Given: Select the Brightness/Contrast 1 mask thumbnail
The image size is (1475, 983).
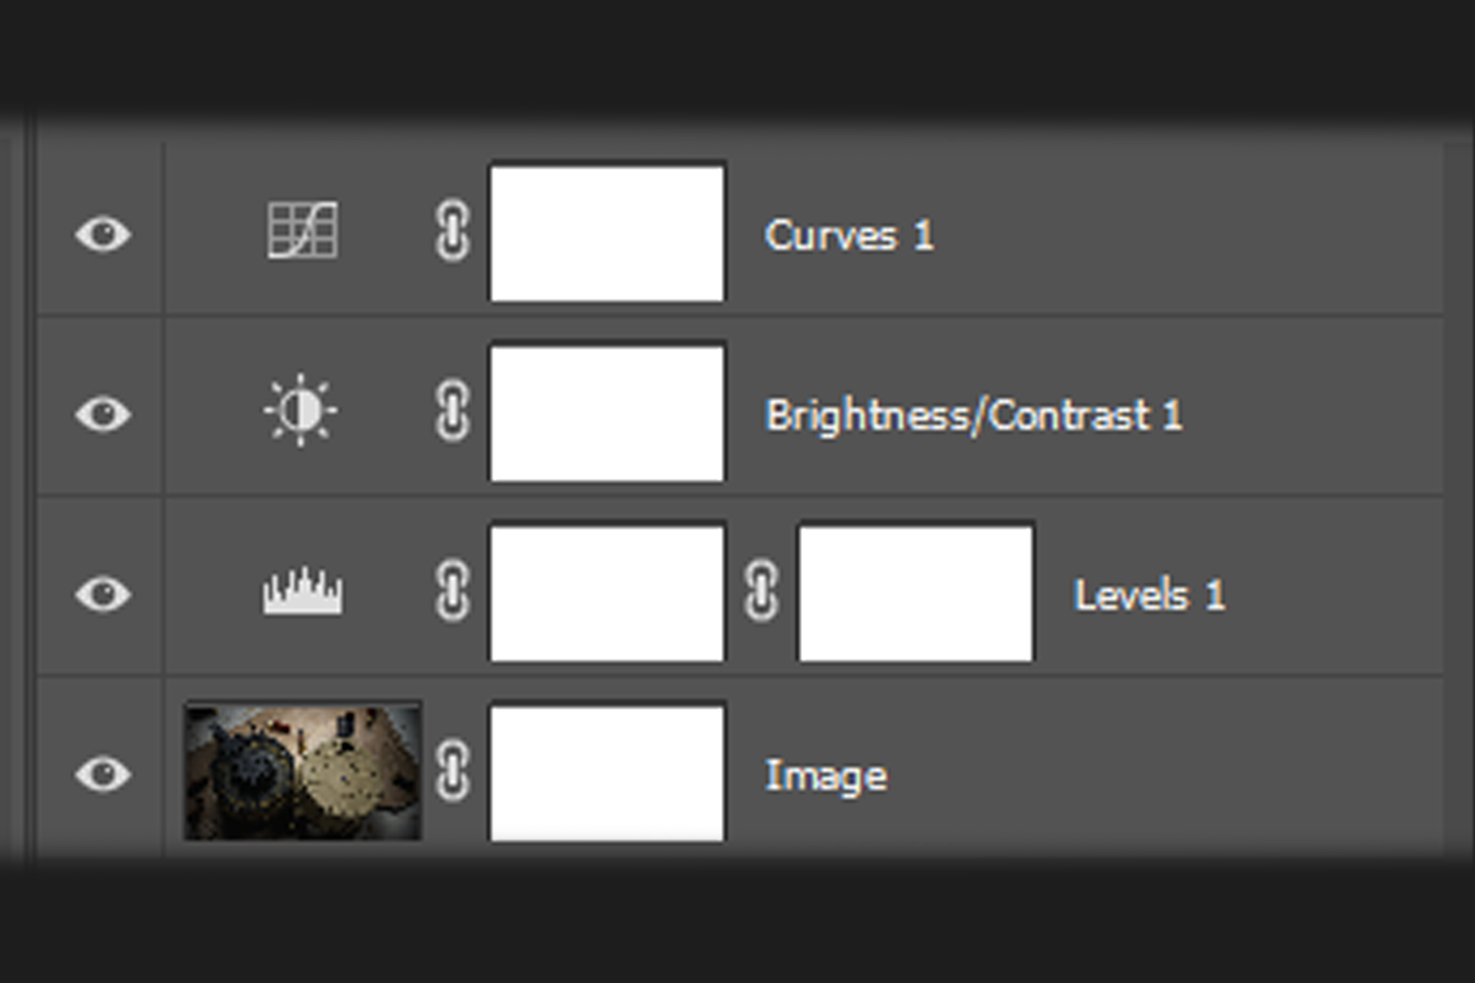Looking at the screenshot, I should (607, 413).
